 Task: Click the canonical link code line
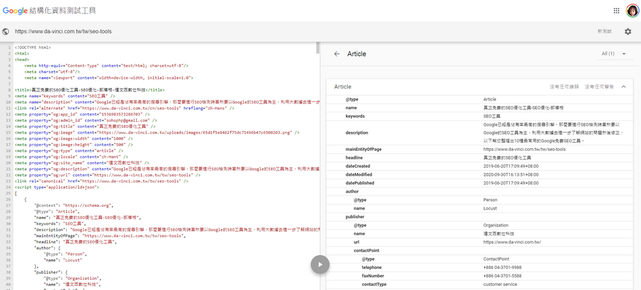[x=101, y=180]
